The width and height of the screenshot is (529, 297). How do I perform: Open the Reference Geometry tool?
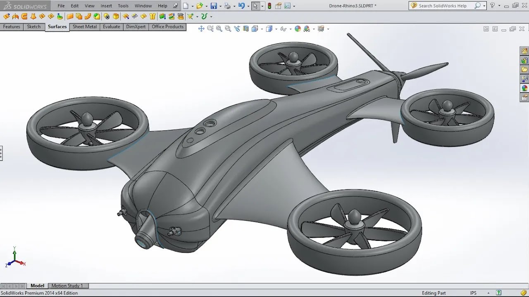point(191,16)
